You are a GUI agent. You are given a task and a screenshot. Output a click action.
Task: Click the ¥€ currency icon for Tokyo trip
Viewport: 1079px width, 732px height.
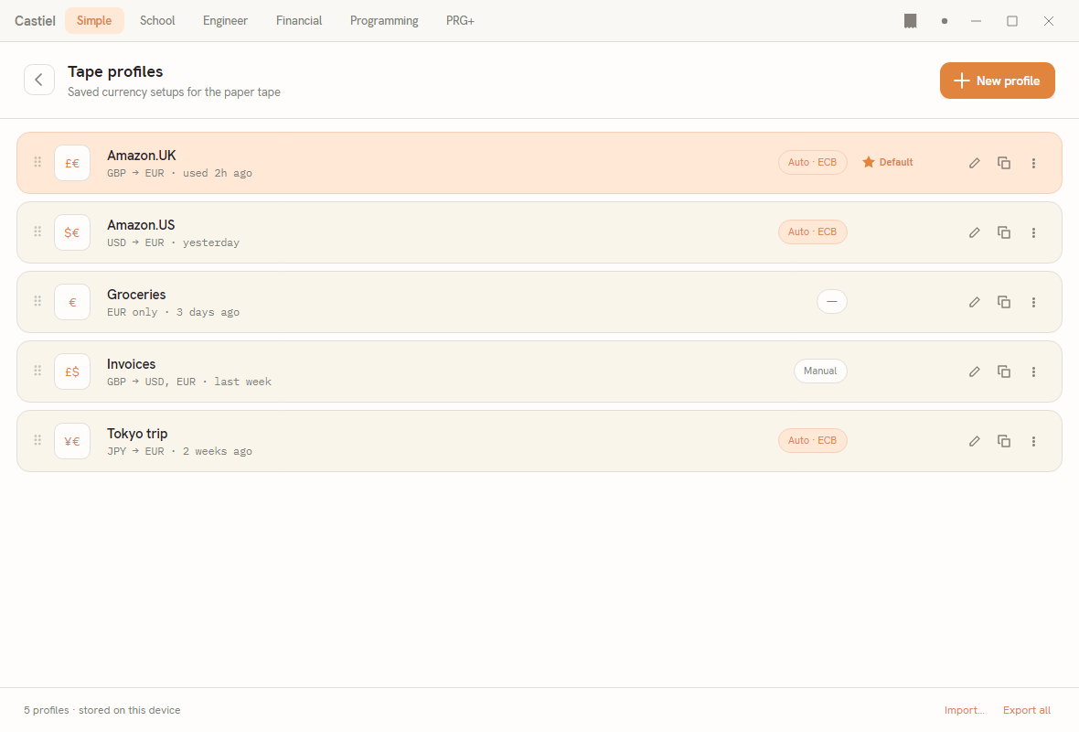[72, 441]
